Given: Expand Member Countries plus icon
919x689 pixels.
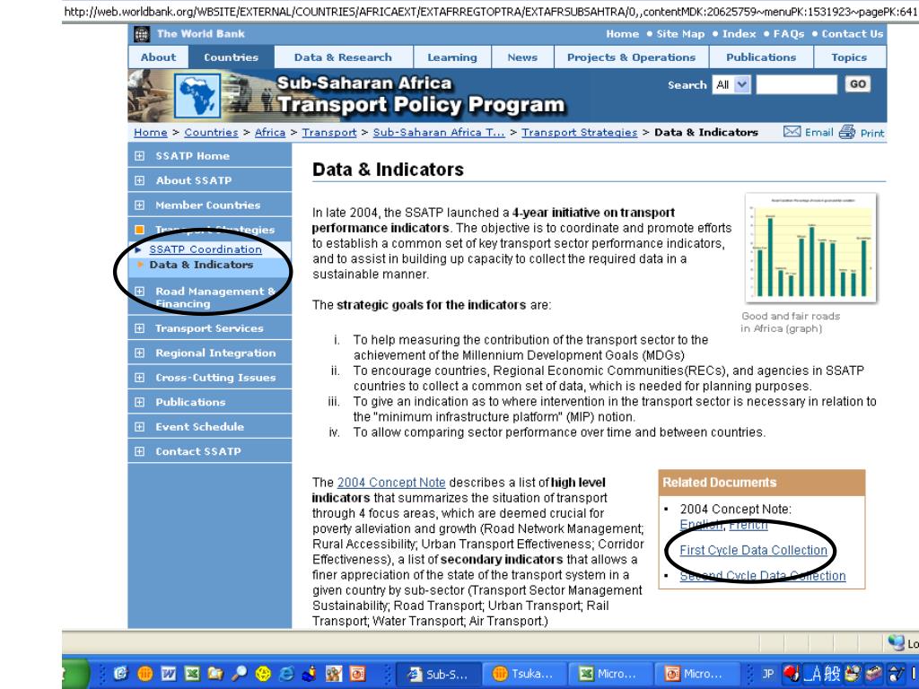Looking at the screenshot, I should (139, 205).
